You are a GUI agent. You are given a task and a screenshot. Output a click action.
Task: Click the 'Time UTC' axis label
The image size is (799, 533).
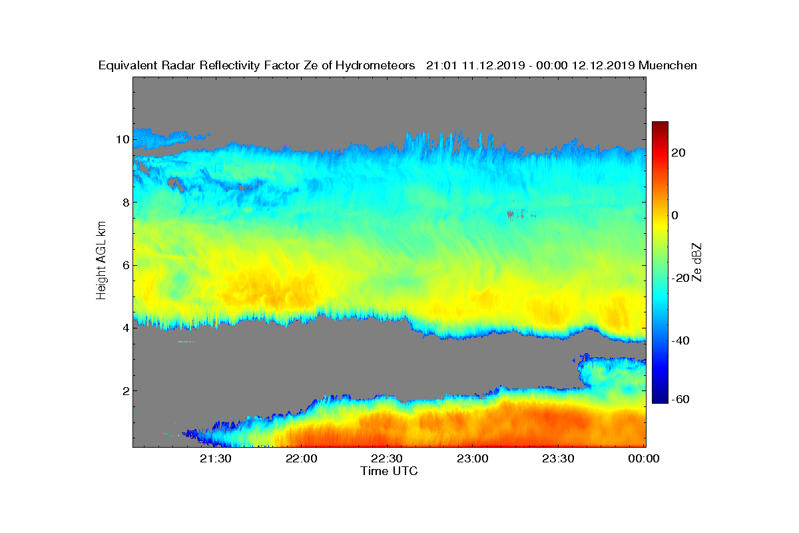coord(390,471)
